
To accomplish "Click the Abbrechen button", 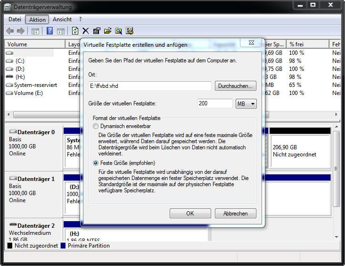I will pyautogui.click(x=235, y=214).
